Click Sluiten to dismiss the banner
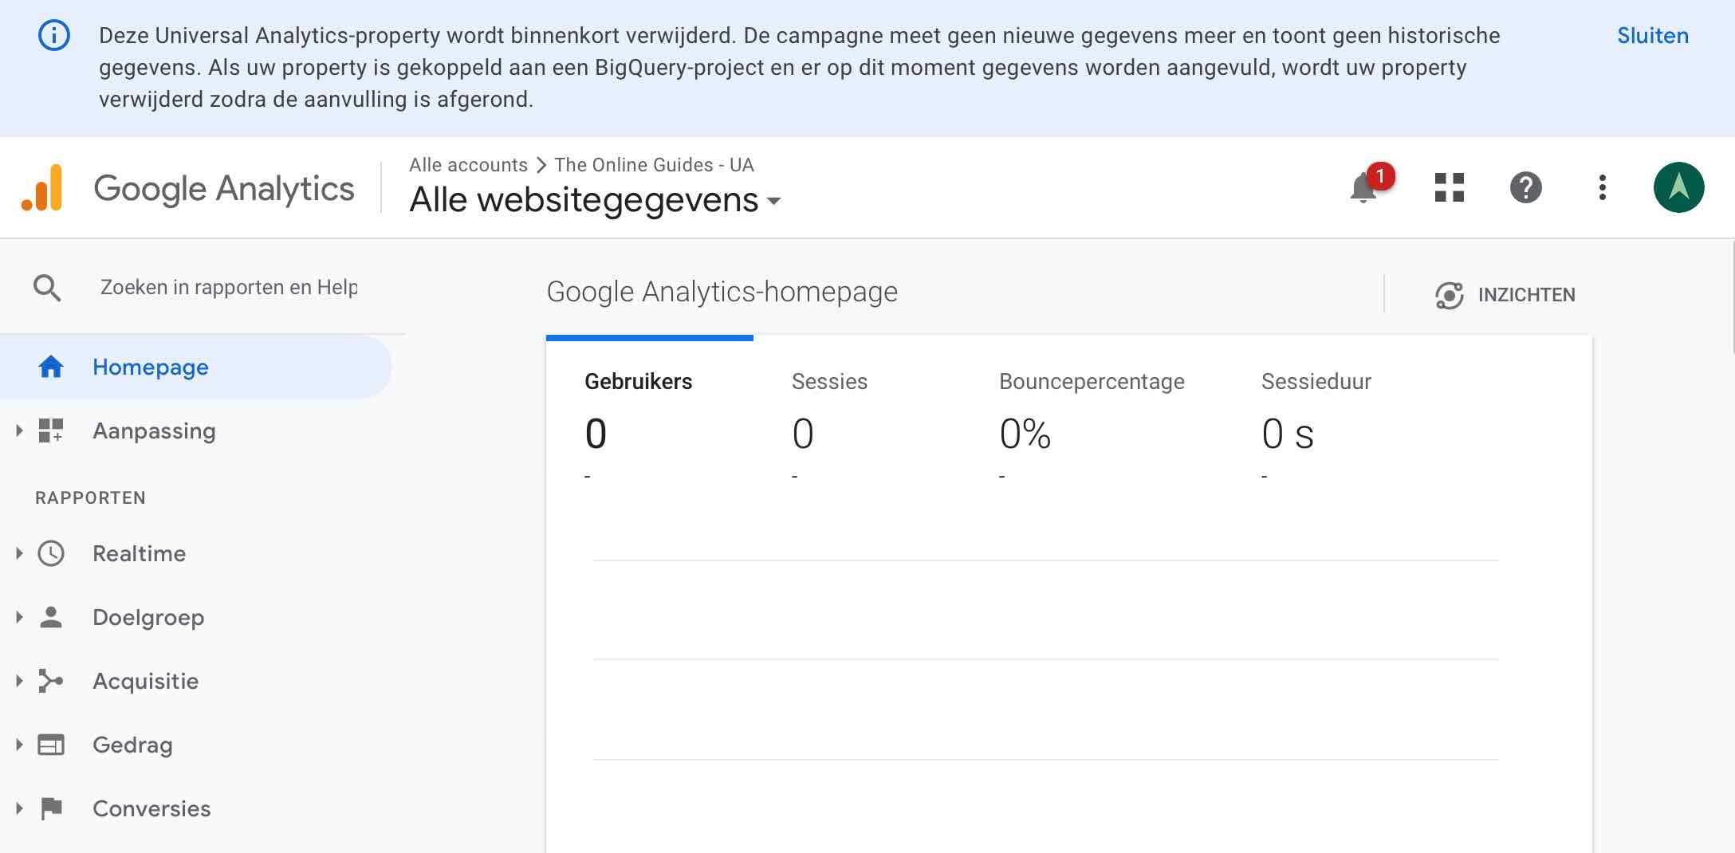The width and height of the screenshot is (1735, 853). (1652, 36)
